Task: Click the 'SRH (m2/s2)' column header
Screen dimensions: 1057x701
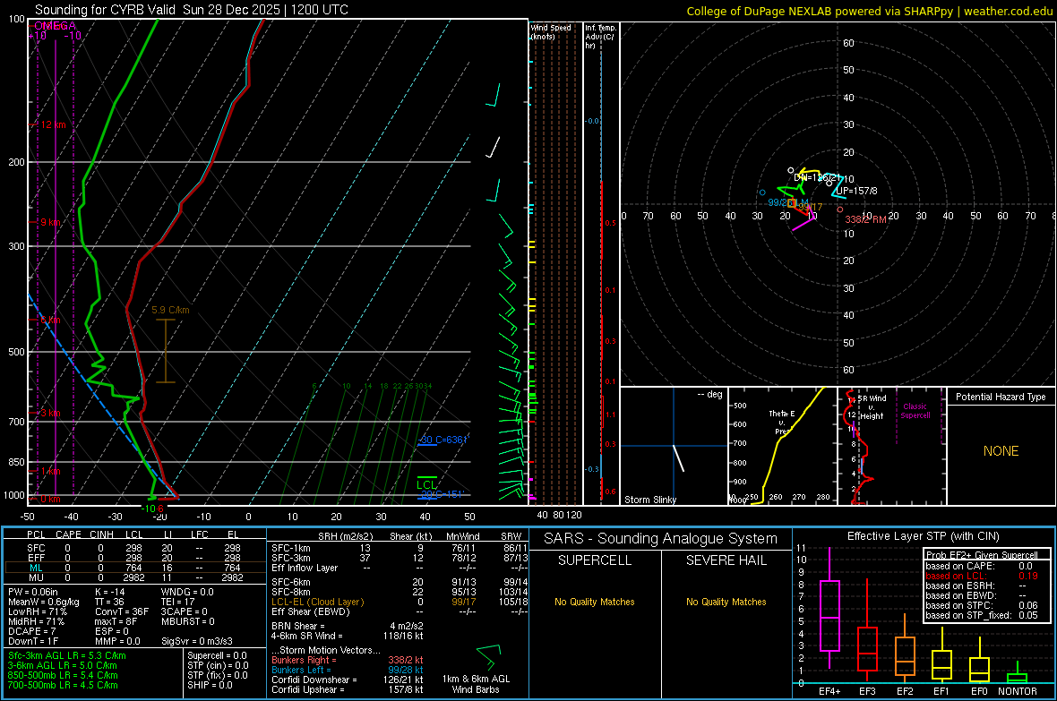Action: click(345, 536)
